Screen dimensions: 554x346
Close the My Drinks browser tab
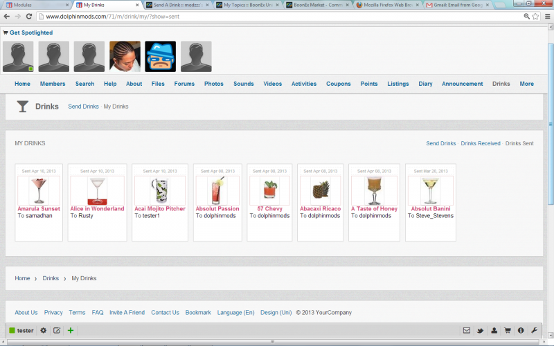pyautogui.click(x=137, y=5)
